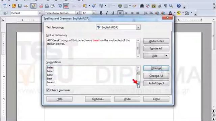
Task: Open the Paste options dropdown arrow
Action: point(89,6)
